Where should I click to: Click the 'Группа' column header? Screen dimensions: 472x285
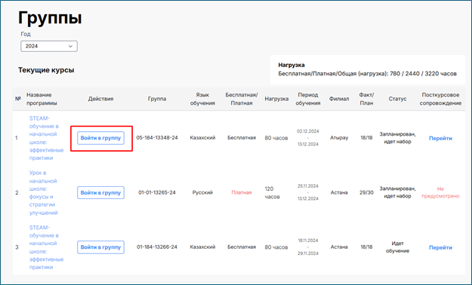[157, 99]
